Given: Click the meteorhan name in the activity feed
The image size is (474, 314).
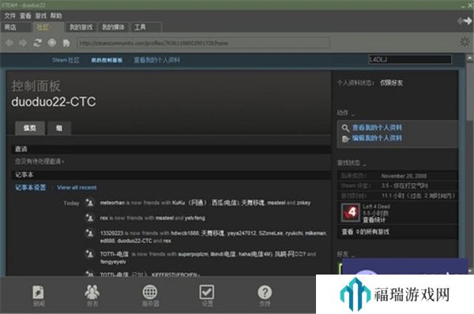Looking at the screenshot, I should [x=112, y=203].
